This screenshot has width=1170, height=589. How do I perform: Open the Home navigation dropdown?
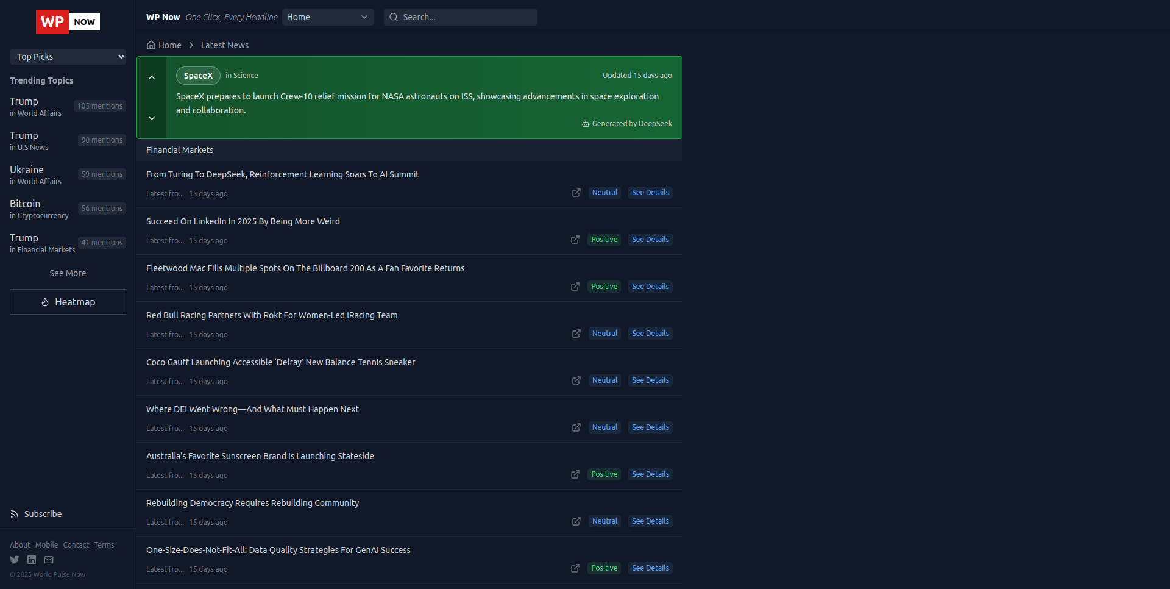click(x=327, y=17)
